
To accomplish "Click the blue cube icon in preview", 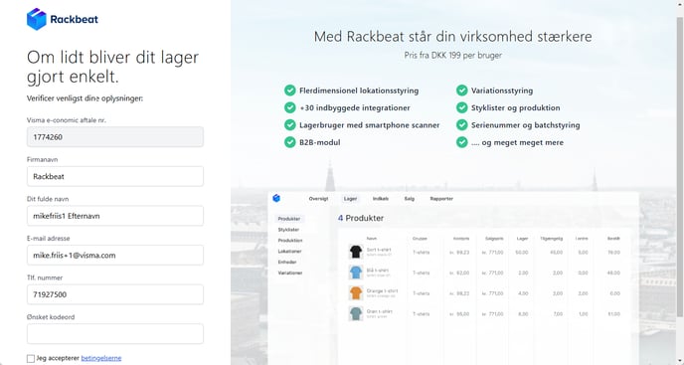I will tap(276, 198).
